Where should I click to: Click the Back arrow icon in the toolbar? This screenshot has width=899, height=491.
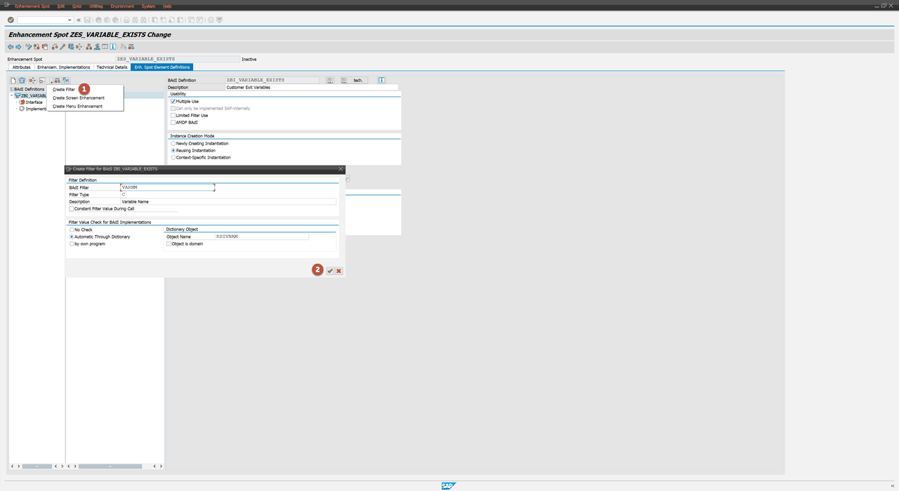(x=10, y=46)
